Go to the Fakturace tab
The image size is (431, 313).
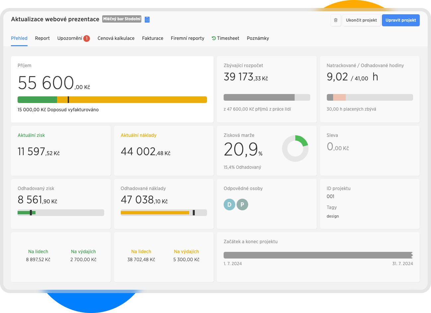[153, 38]
